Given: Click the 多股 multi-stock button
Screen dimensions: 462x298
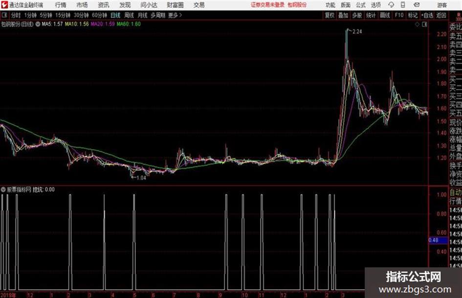Looking at the screenshot, I should [357, 15].
